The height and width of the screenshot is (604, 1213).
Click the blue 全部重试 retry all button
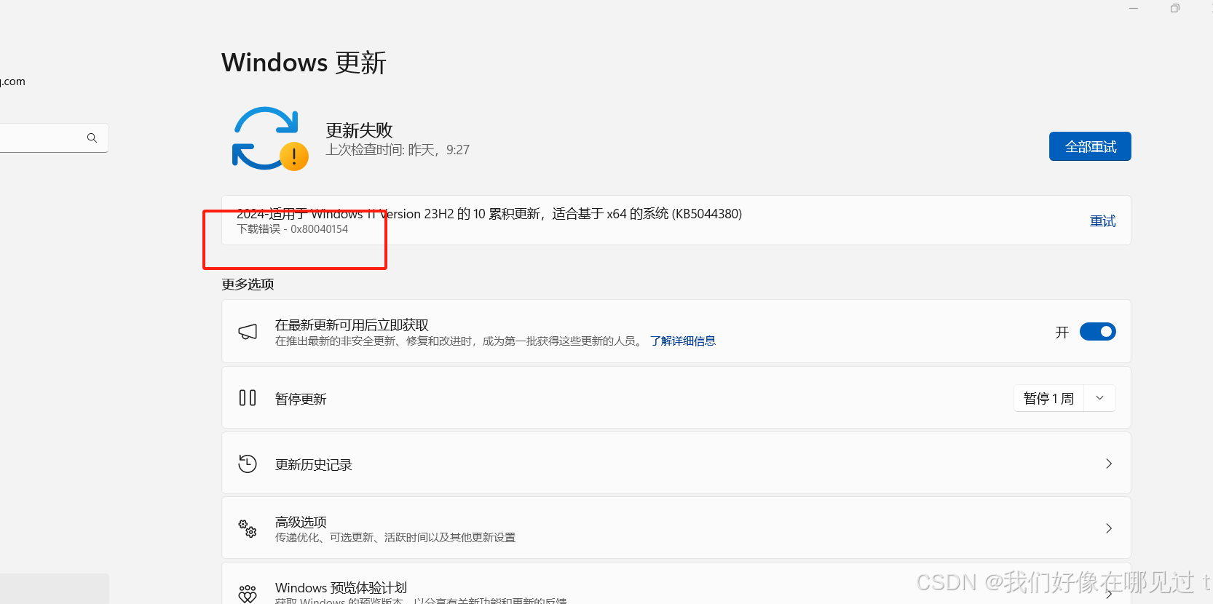(x=1090, y=146)
